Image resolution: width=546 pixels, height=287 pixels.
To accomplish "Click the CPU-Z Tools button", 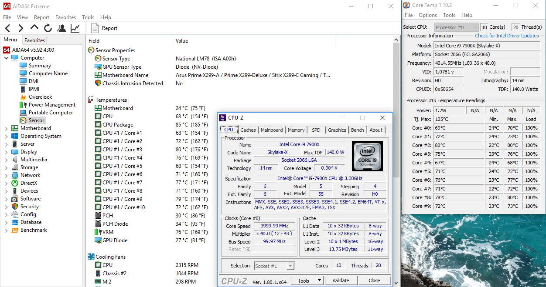I will [304, 280].
